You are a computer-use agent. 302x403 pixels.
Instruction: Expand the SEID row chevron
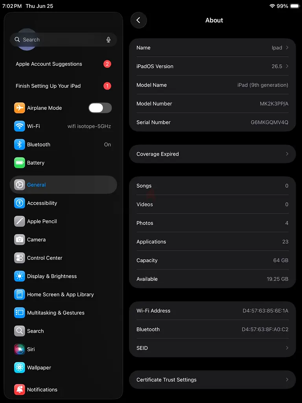tap(287, 348)
